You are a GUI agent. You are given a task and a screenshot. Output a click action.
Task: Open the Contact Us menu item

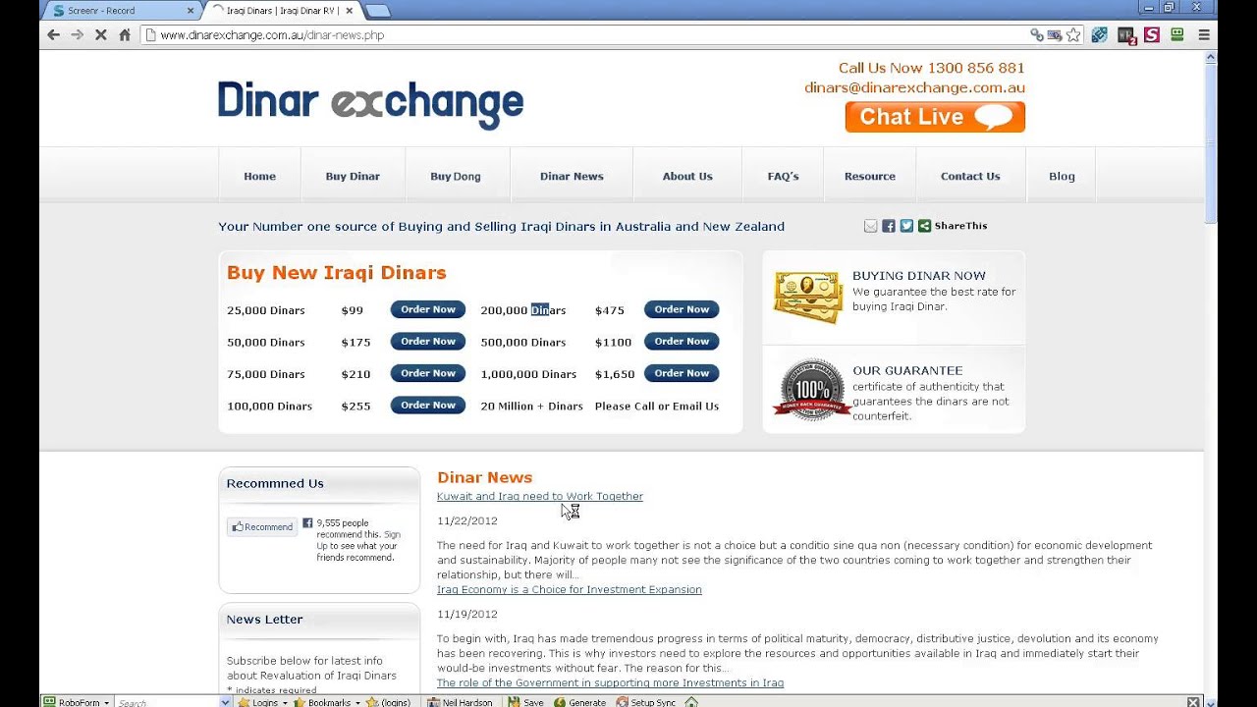pos(970,177)
